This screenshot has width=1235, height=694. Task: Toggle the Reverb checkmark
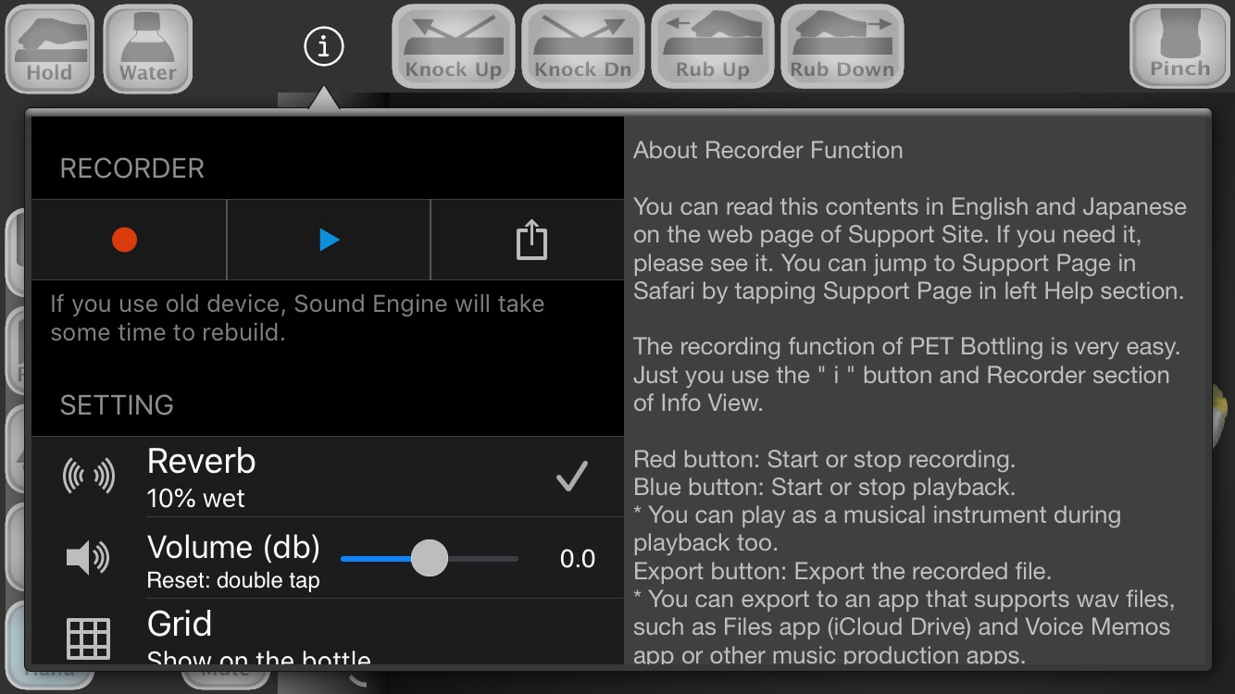point(571,477)
